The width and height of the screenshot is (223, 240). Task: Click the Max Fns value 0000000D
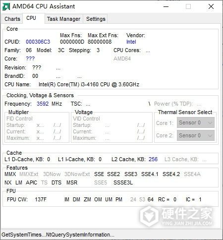pyautogui.click(x=72, y=42)
